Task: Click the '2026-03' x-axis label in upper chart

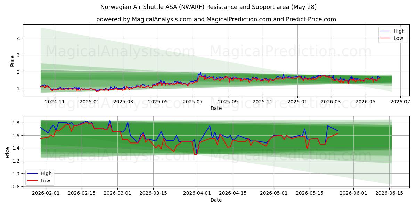Action: point(331,102)
